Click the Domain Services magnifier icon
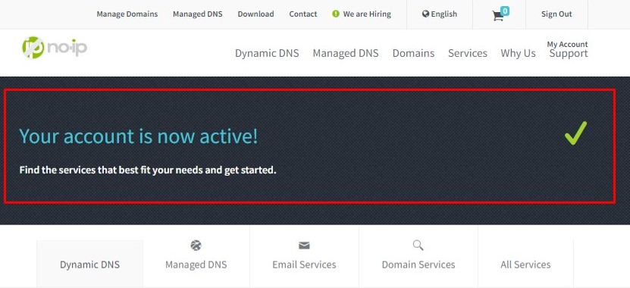This screenshot has height=288, width=630. click(418, 245)
